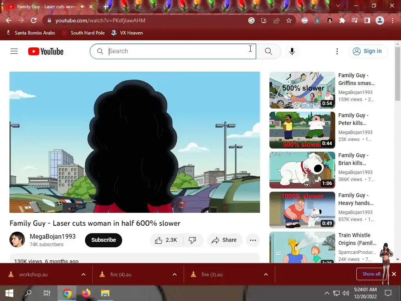Open the Windows Start menu
The image size is (401, 301).
point(9,293)
